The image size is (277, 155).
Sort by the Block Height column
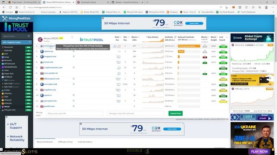pos(214,38)
